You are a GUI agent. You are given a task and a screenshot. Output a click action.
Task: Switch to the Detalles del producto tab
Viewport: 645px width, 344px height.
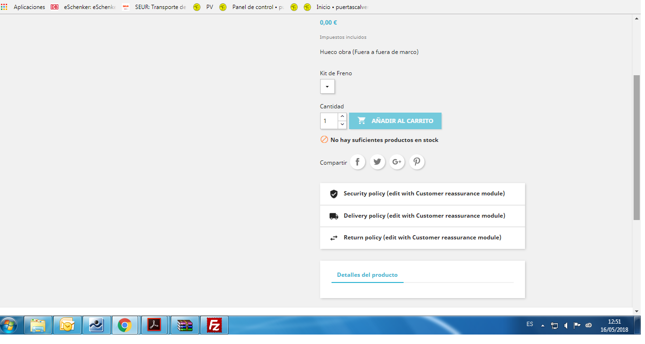[367, 275]
